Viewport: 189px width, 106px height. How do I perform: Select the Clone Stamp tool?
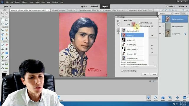(x=7, y=34)
